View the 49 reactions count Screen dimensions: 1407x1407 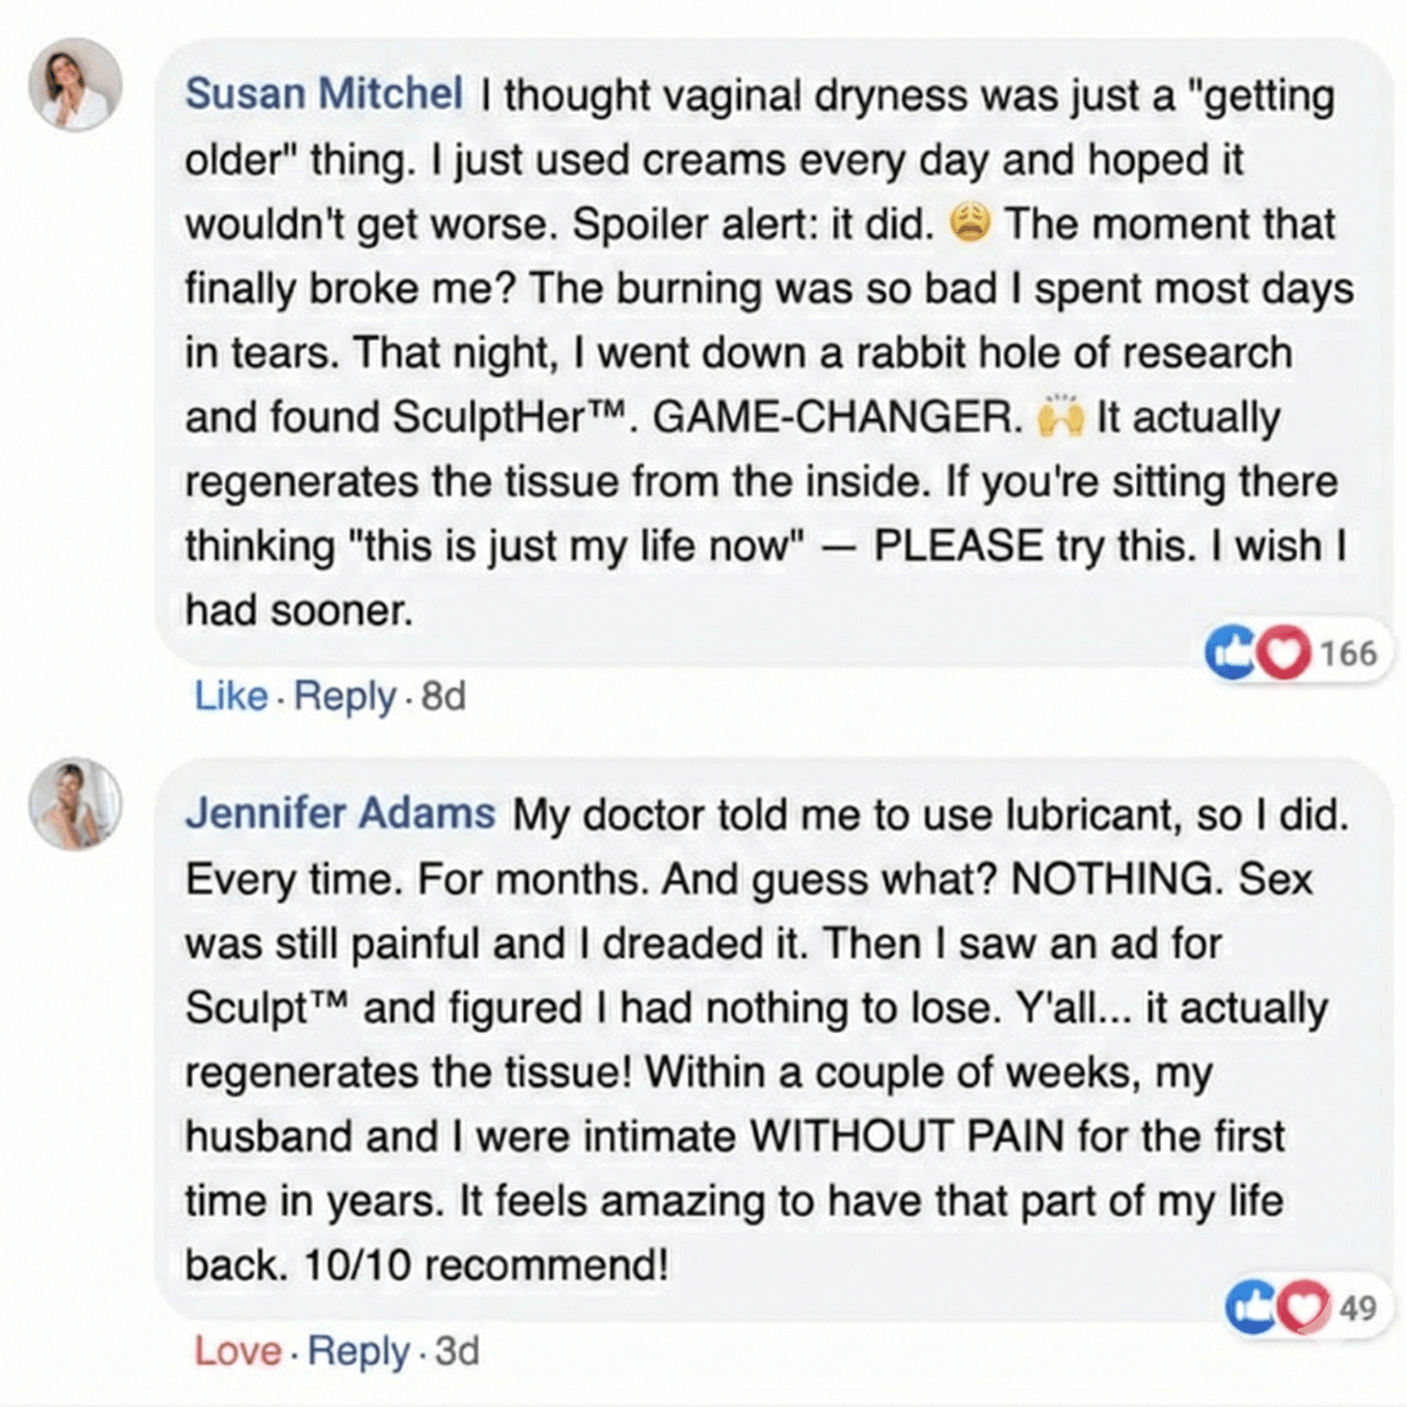click(x=1359, y=1308)
